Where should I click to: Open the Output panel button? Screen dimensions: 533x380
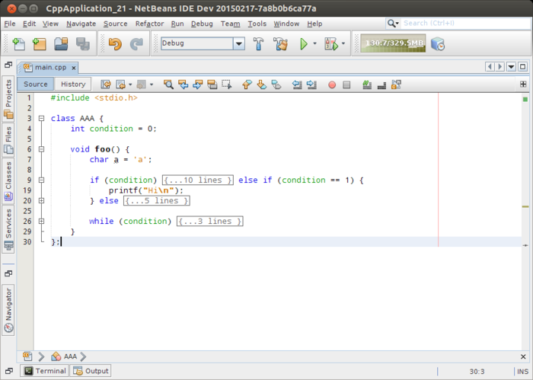pyautogui.click(x=91, y=371)
